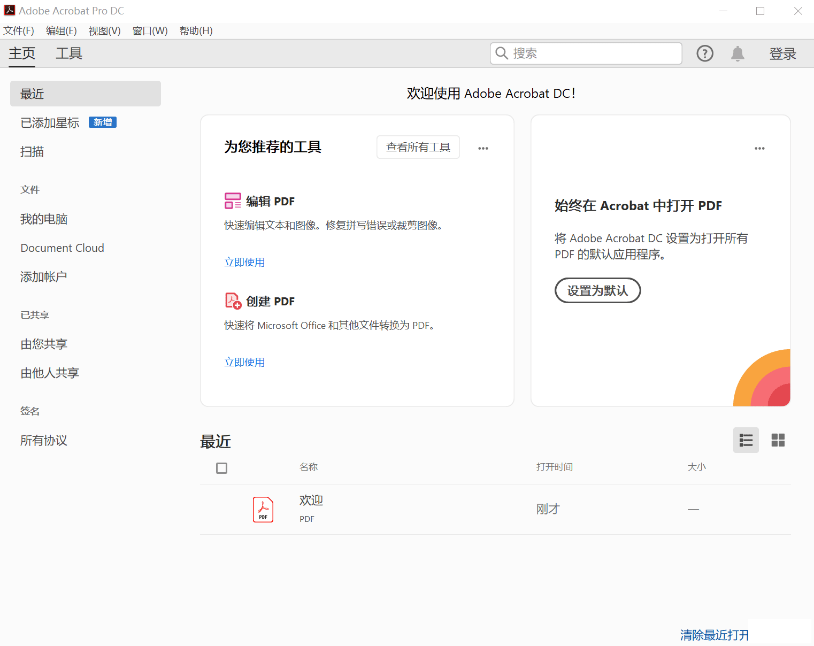This screenshot has width=814, height=646.
Task: Click the 新增 badge
Action: [x=103, y=122]
